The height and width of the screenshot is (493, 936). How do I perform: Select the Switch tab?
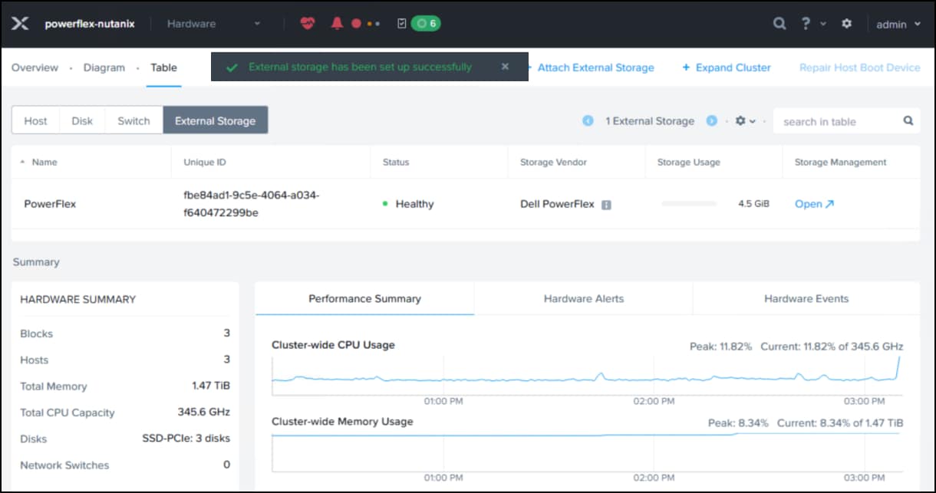(133, 120)
